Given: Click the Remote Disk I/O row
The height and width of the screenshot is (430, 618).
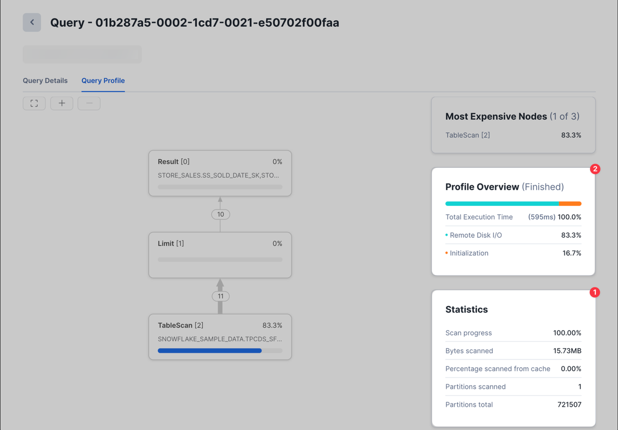Looking at the screenshot, I should [513, 235].
